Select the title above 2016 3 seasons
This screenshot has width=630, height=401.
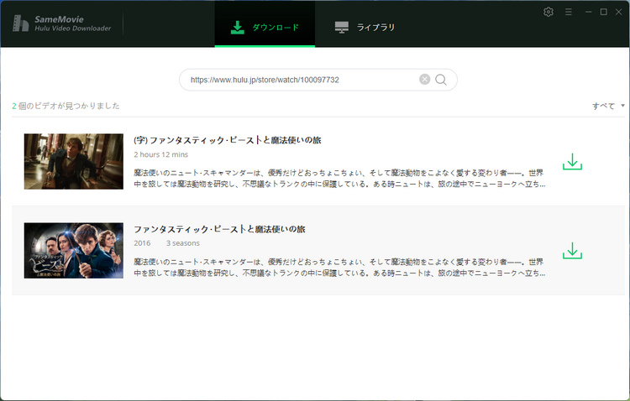click(219, 229)
